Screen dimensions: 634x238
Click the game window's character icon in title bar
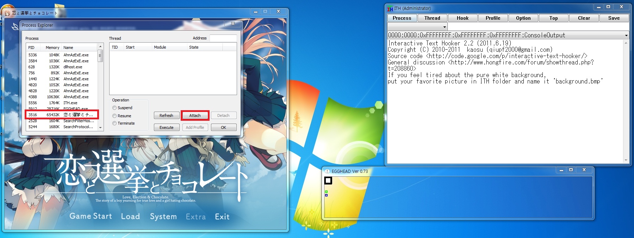[7, 13]
